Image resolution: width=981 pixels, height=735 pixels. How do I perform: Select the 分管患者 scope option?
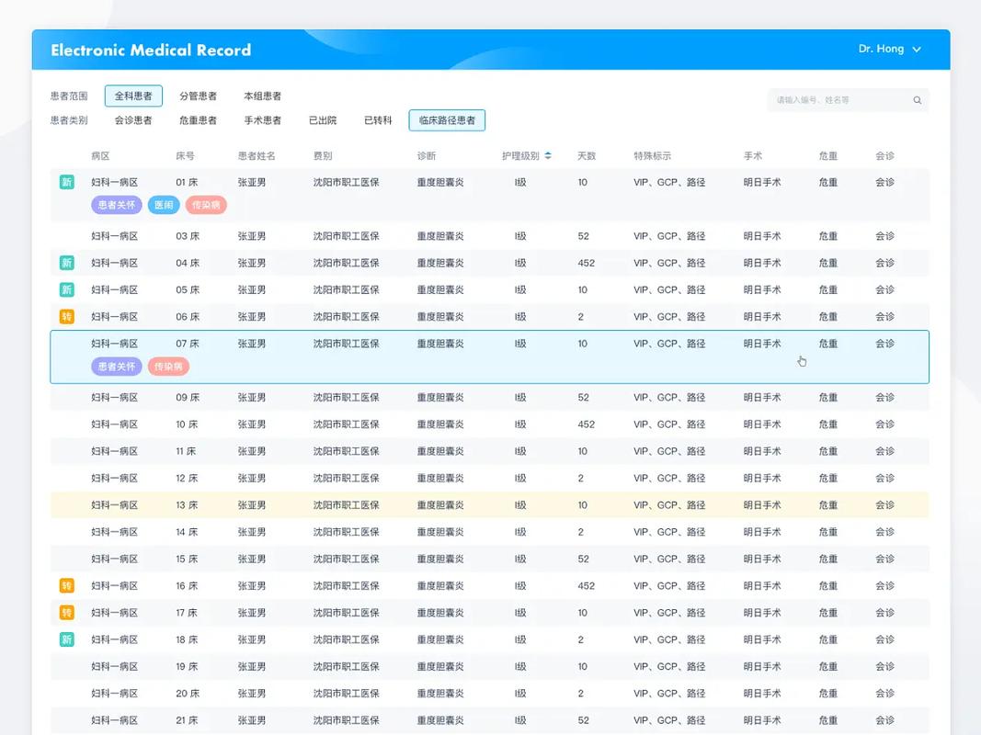point(198,96)
